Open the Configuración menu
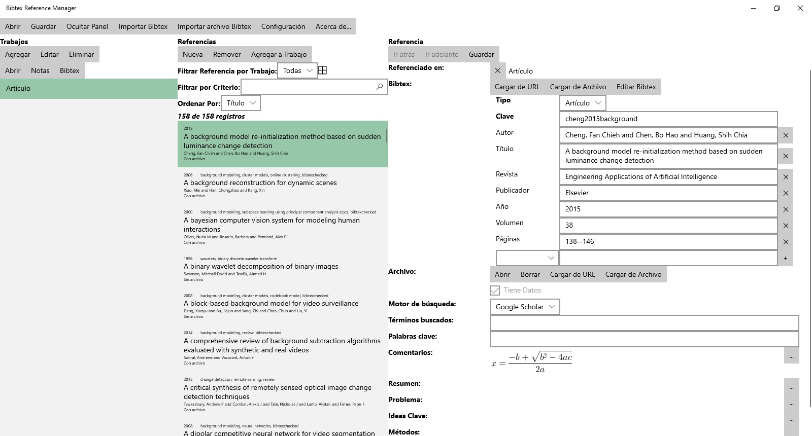 click(x=283, y=26)
